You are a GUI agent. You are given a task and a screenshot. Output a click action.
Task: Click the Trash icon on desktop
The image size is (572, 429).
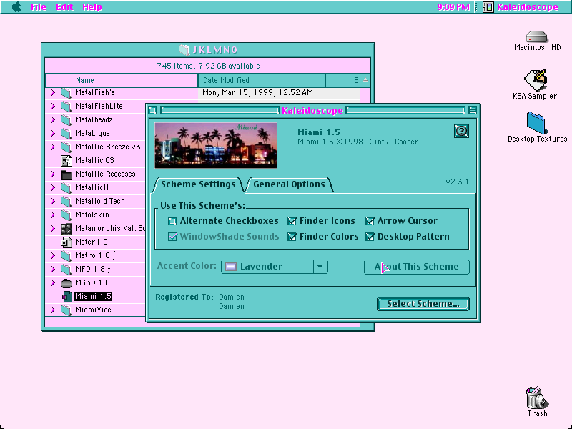coord(537,398)
